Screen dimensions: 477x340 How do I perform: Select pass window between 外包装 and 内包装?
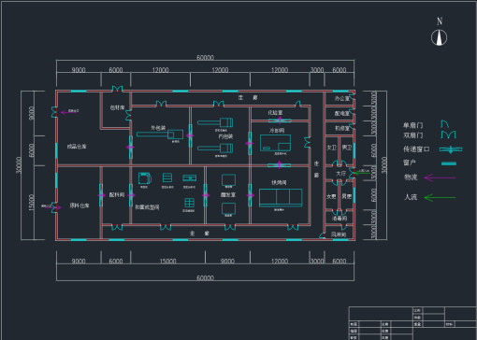tap(190, 135)
